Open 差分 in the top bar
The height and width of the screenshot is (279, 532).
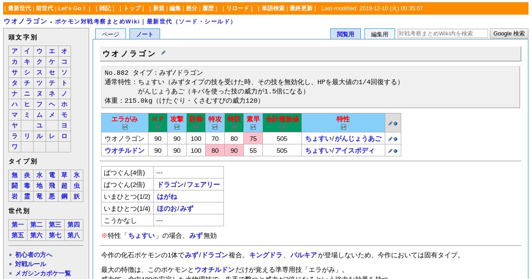(x=192, y=8)
